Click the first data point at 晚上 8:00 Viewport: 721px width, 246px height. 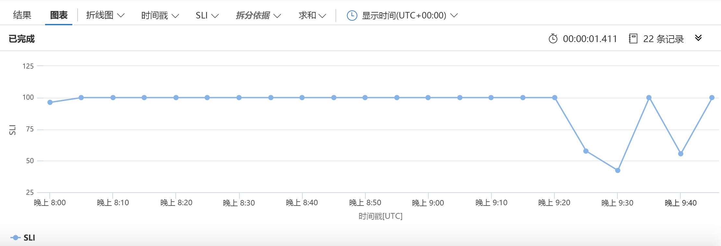point(50,102)
